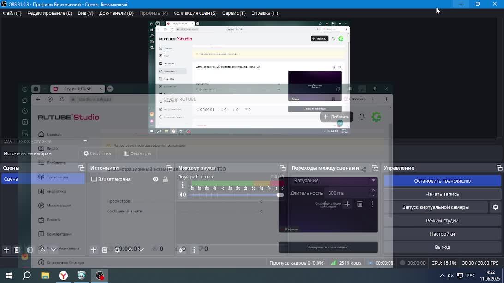Open scene filters from the Scenes toolbar
The height and width of the screenshot is (283, 504).
[x=30, y=250]
